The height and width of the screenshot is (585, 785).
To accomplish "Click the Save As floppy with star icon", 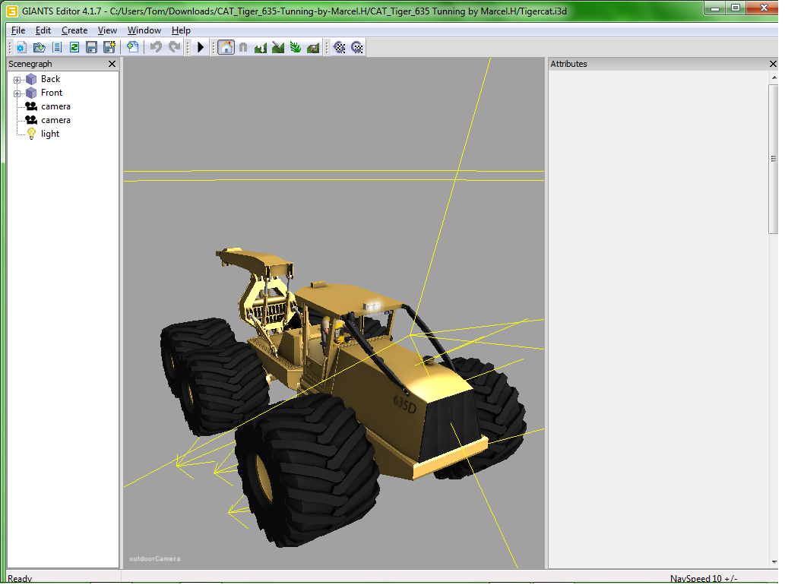I will pos(109,48).
